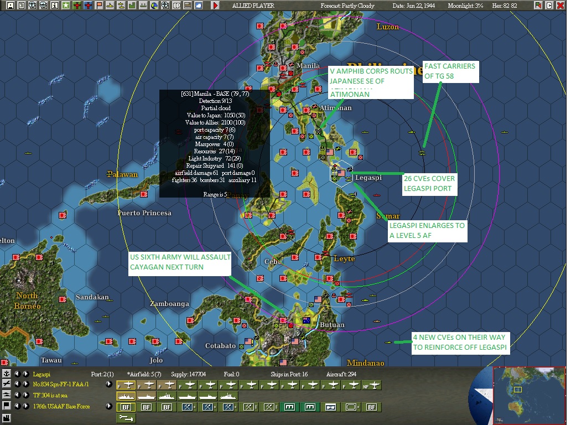
Task: Click the Australian flag unit near Butuan
Action: click(307, 320)
